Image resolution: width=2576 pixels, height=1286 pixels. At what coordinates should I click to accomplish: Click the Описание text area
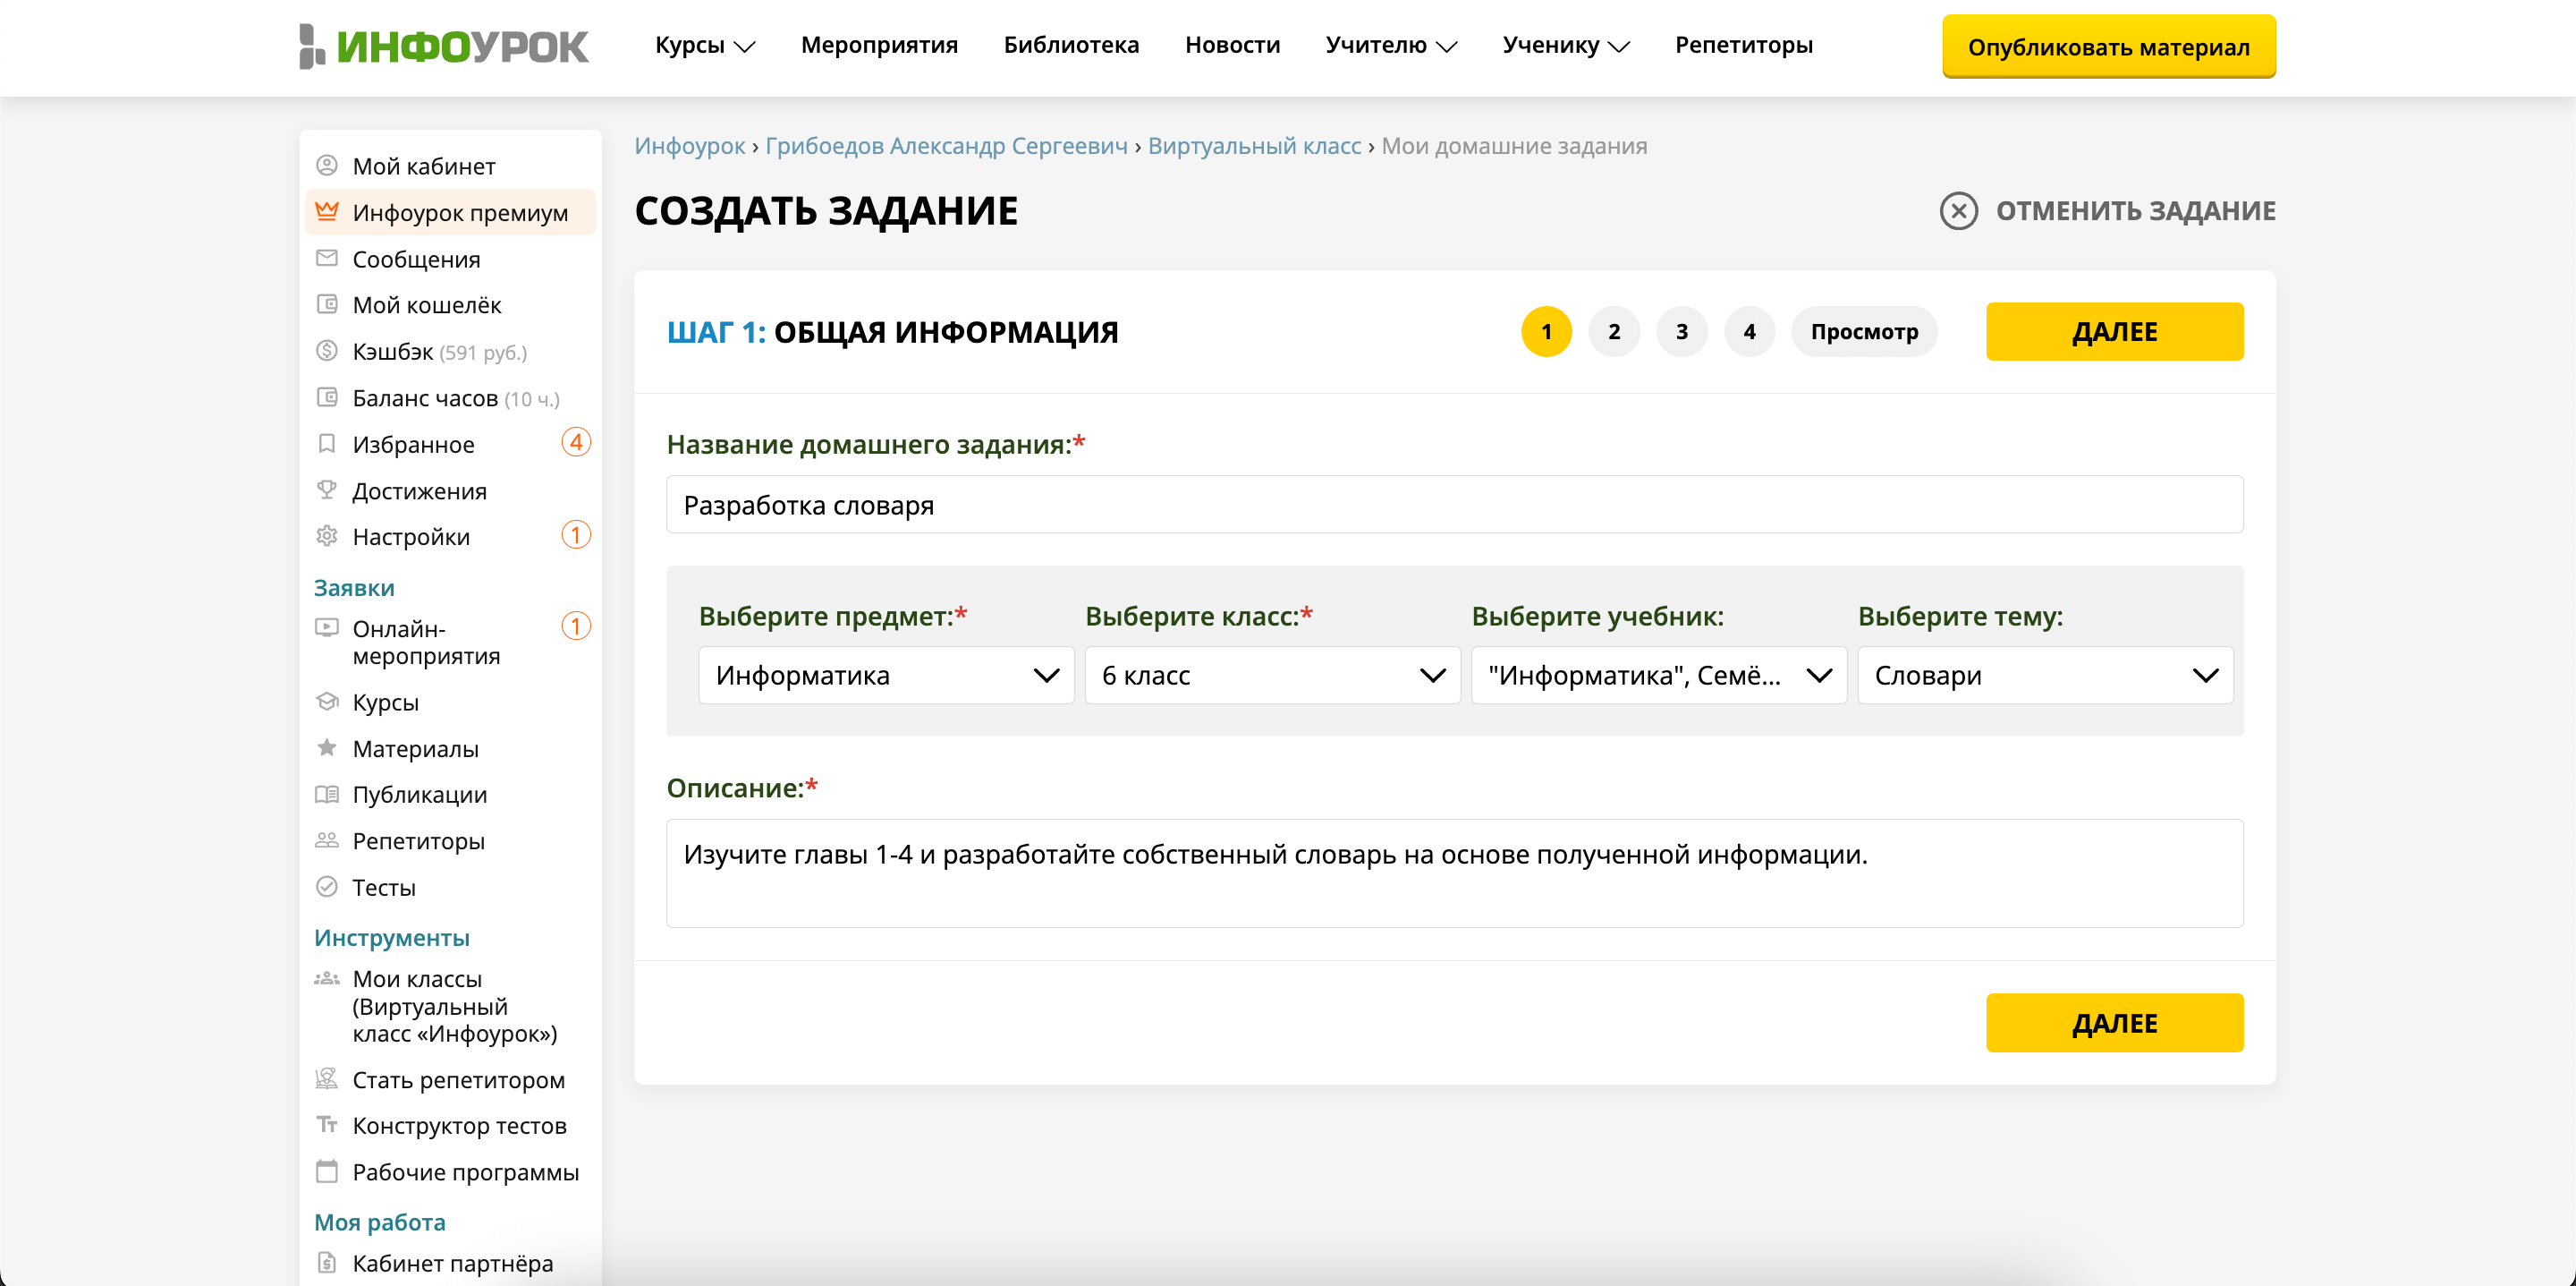pyautogui.click(x=1454, y=873)
